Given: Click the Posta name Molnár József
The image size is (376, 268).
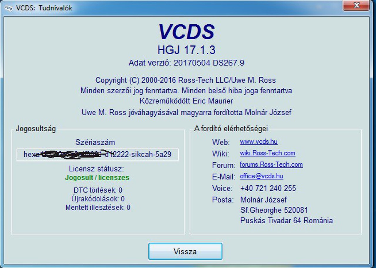Looking at the screenshot, I should click(263, 200).
